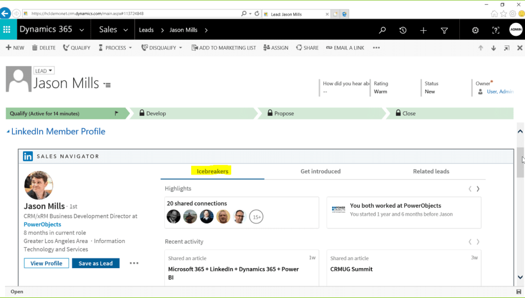The width and height of the screenshot is (525, 298).
Task: Select the Close process stage
Action: coord(450,113)
